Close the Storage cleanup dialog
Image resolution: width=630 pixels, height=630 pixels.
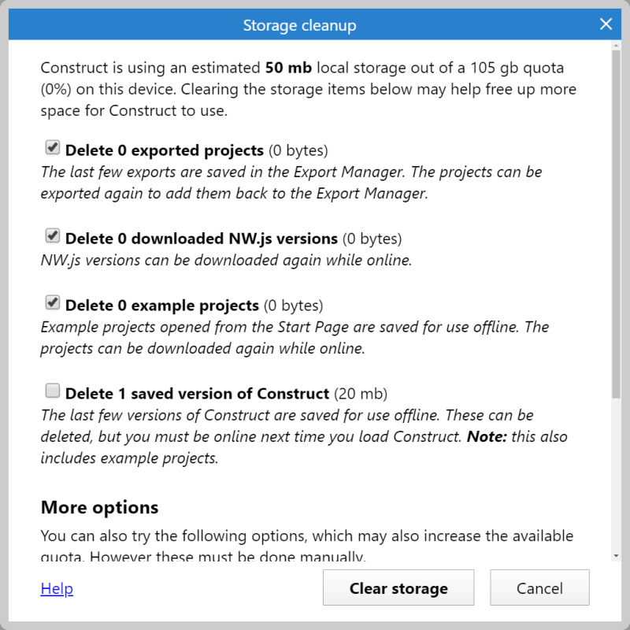[606, 24]
